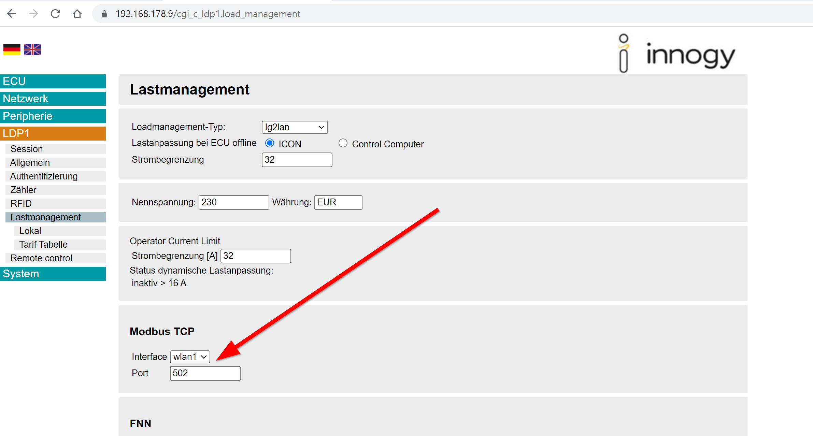Screen dimensions: 813x436
Task: Go to the browser home icon
Action: tap(77, 14)
